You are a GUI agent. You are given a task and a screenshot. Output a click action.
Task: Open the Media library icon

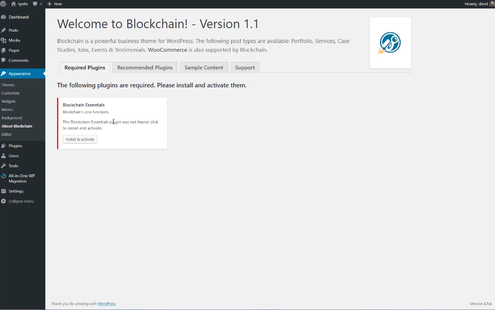4,40
